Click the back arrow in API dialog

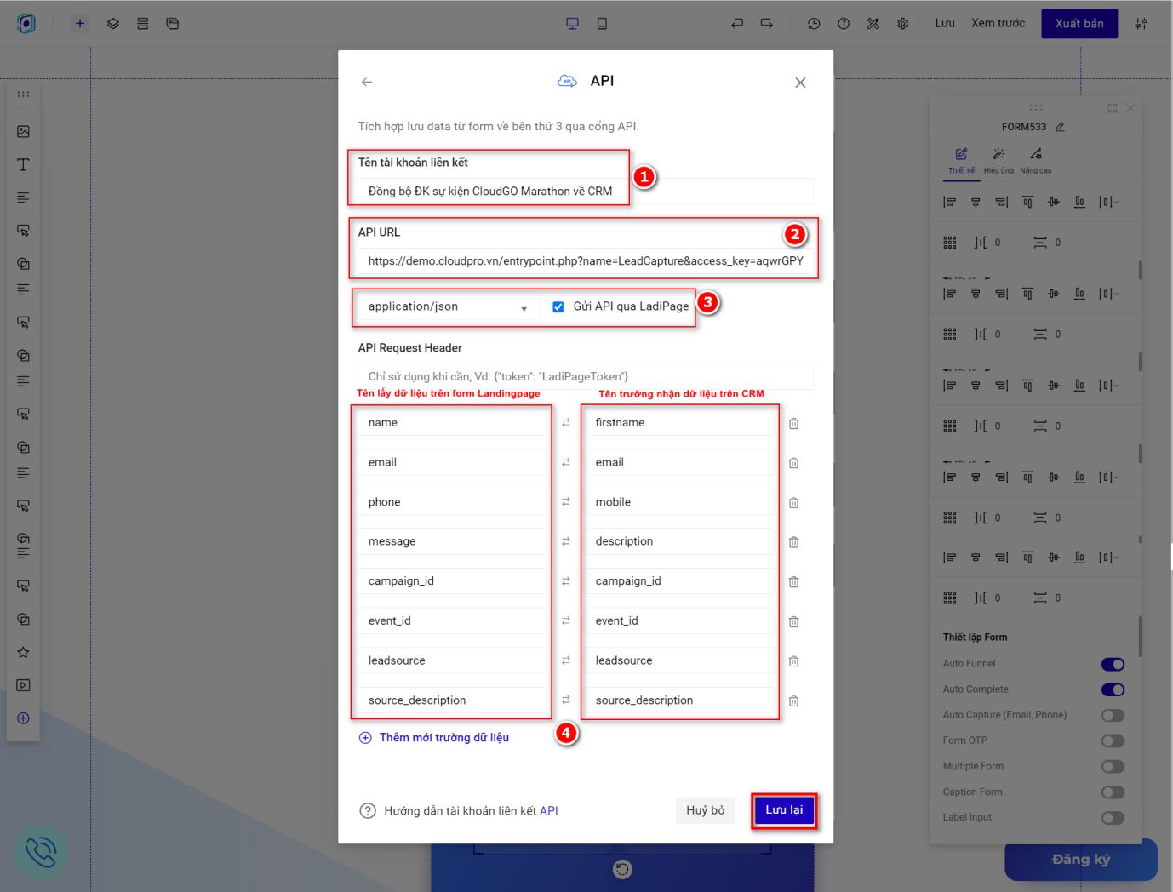(x=367, y=83)
